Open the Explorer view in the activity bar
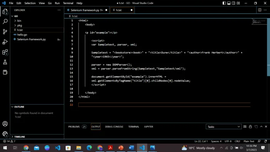This screenshot has width=270, height=152. coord(5,12)
